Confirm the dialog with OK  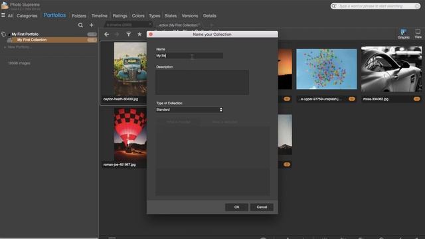pos(236,207)
